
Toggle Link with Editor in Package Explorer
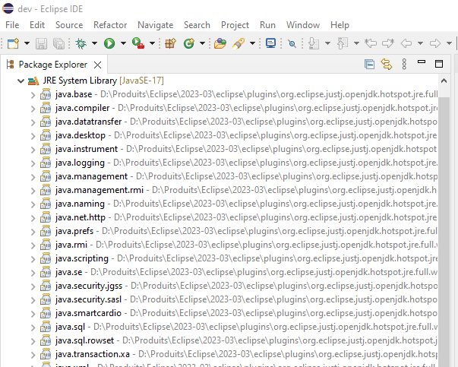(x=387, y=65)
